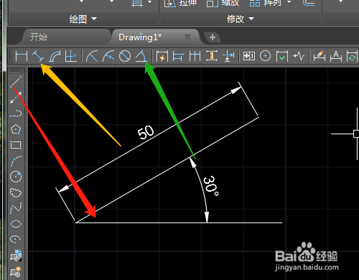Open the Tolerance tool
The width and height of the screenshot is (359, 280).
(249, 56)
